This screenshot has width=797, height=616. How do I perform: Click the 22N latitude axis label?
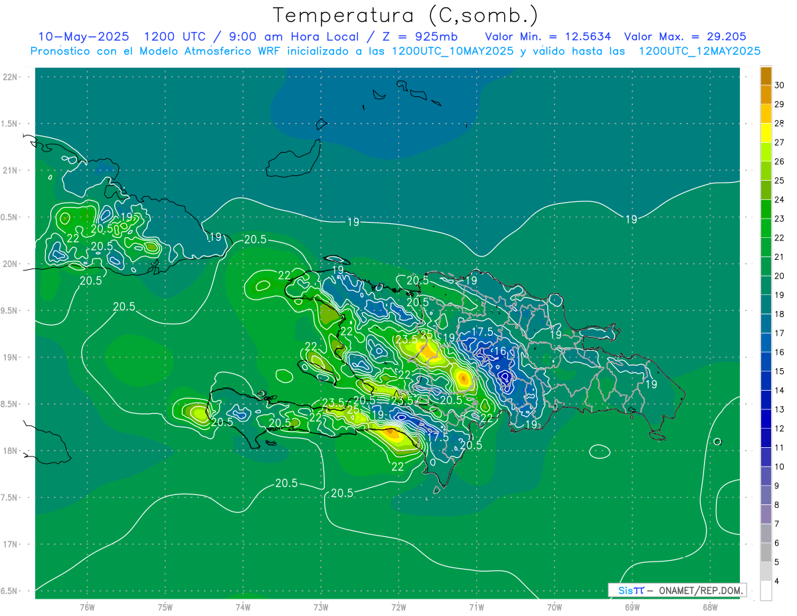[11, 77]
